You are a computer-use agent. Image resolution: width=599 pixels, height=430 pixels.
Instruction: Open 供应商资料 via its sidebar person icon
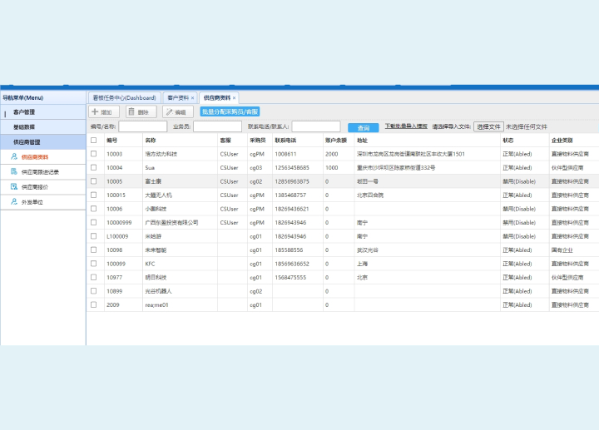pos(13,156)
